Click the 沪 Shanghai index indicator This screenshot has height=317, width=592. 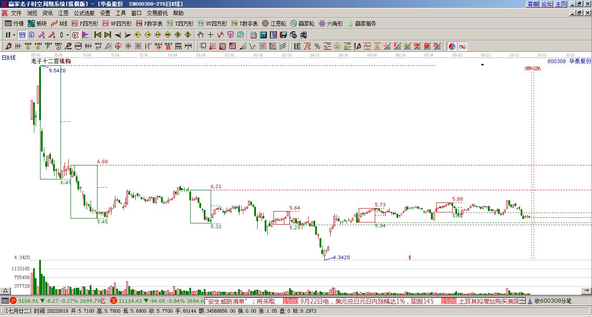[13, 300]
